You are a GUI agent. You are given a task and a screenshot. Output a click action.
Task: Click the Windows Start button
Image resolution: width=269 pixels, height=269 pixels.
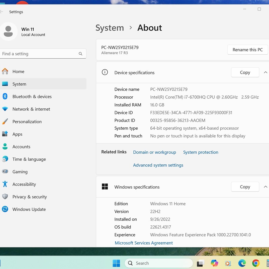116,263
